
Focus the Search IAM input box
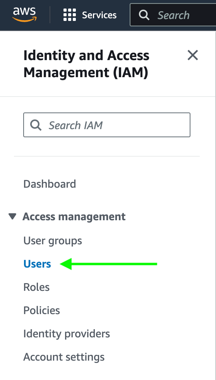click(x=107, y=125)
